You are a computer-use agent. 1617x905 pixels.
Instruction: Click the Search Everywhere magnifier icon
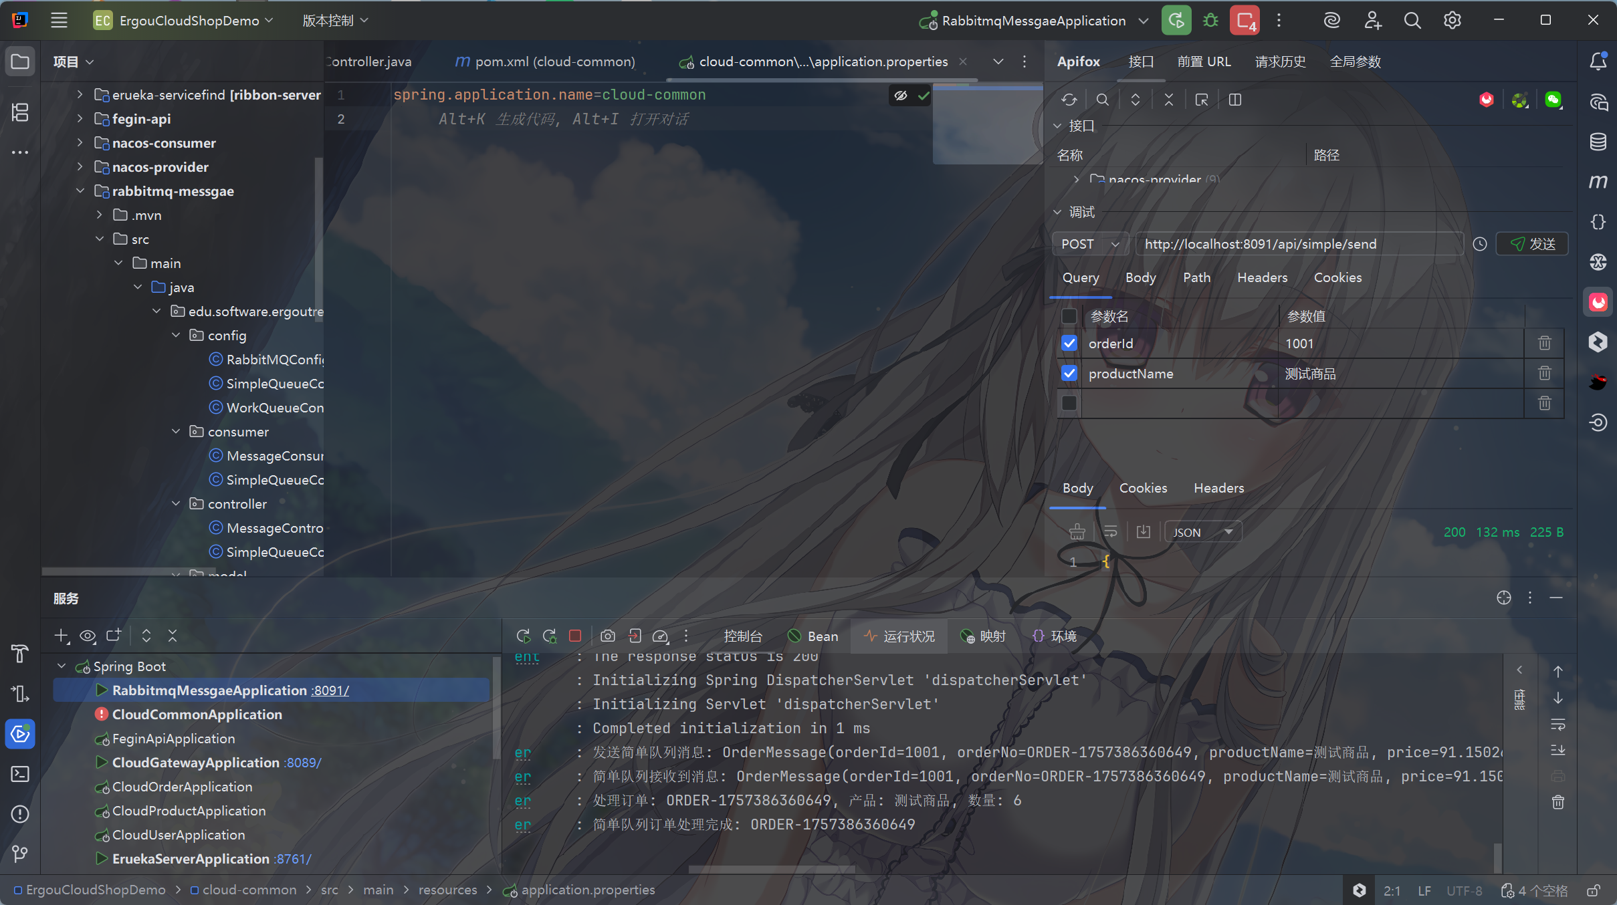1412,21
